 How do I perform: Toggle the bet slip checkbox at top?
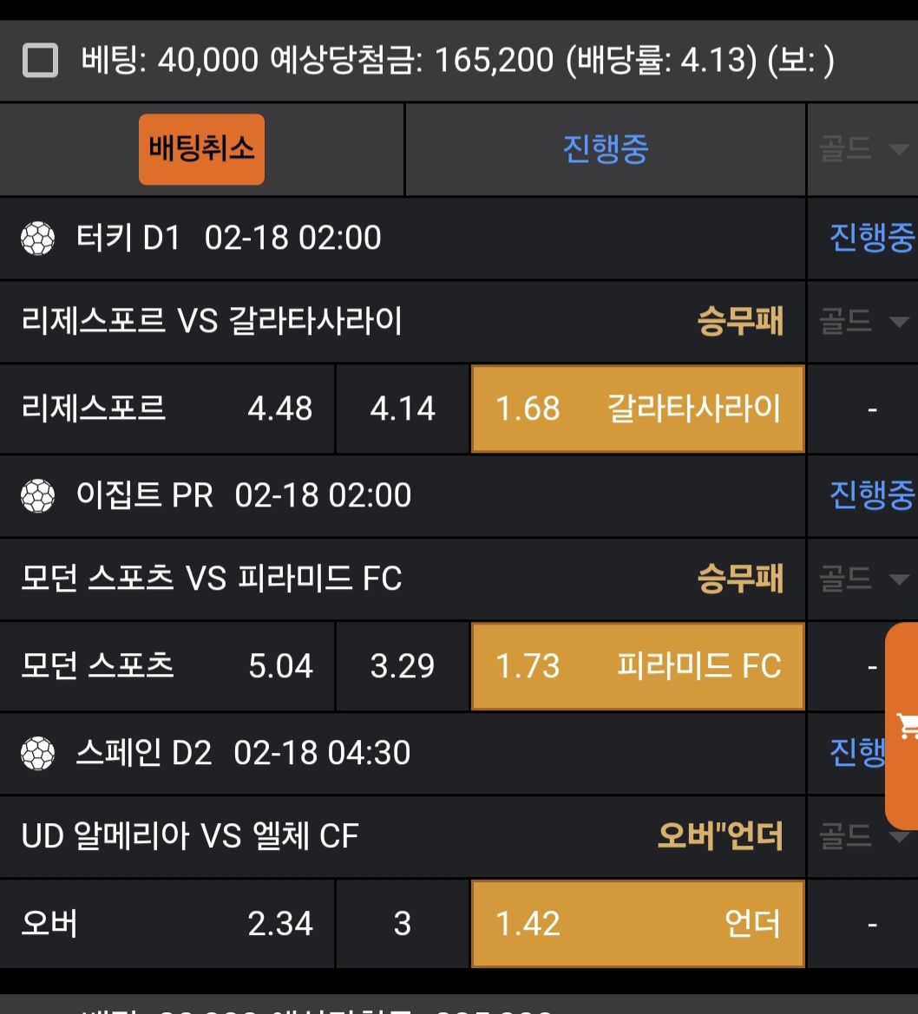(x=40, y=62)
